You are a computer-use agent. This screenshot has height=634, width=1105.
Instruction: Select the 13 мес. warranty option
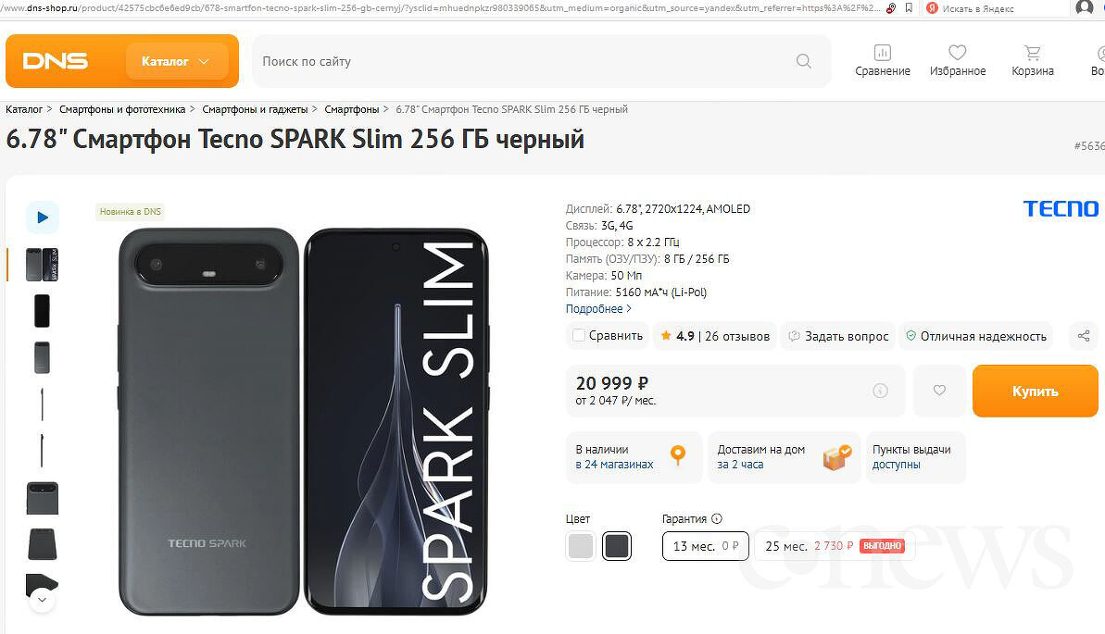(x=705, y=546)
